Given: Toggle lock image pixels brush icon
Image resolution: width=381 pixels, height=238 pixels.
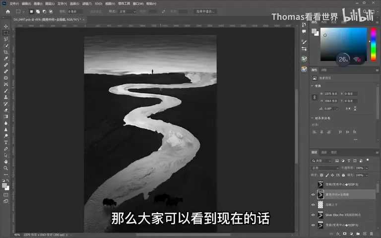Looking at the screenshot, I should (327, 175).
